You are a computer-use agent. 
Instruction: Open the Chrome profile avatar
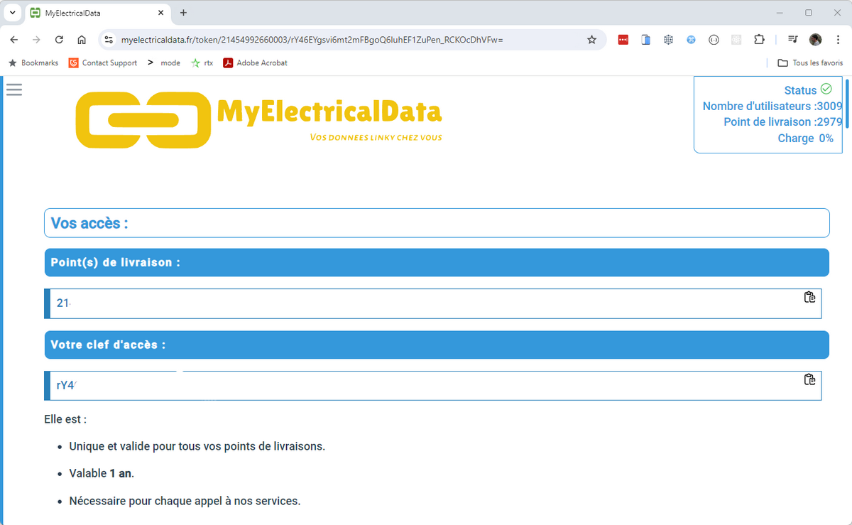pyautogui.click(x=816, y=40)
